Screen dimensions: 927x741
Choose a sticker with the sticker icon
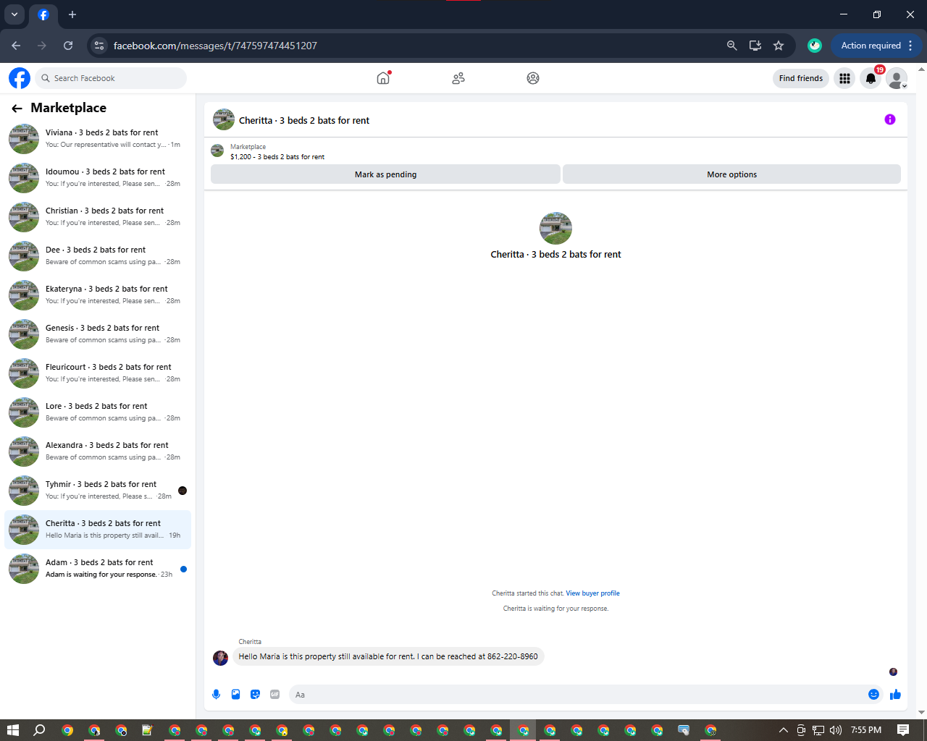pyautogui.click(x=255, y=695)
